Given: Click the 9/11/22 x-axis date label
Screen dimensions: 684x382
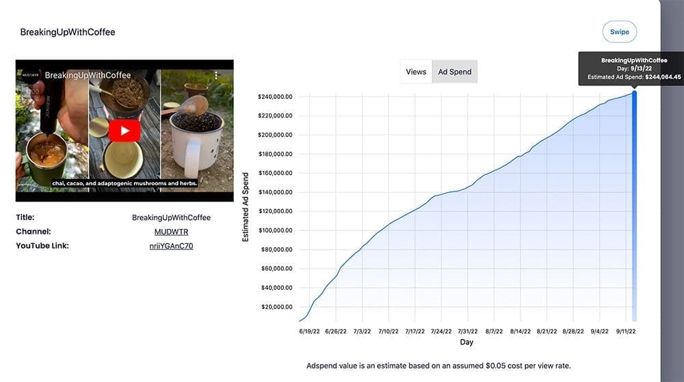Looking at the screenshot, I should [626, 331].
